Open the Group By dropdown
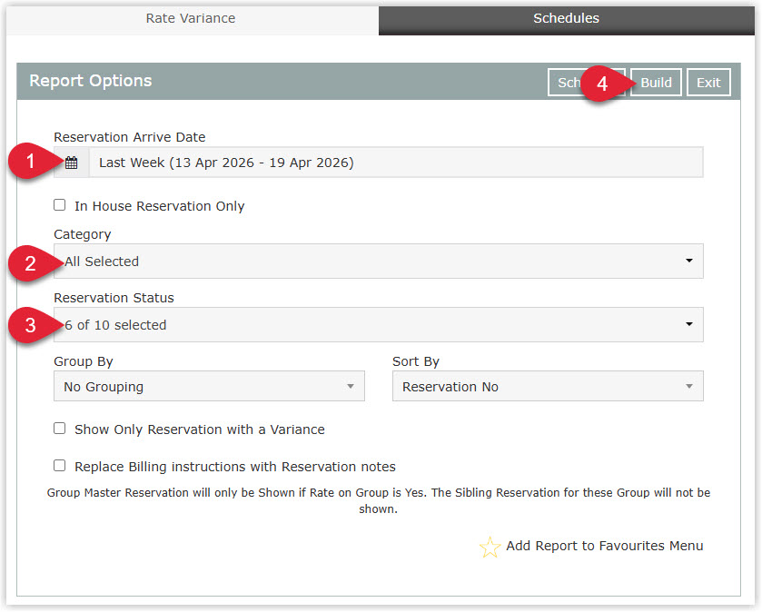 [209, 387]
